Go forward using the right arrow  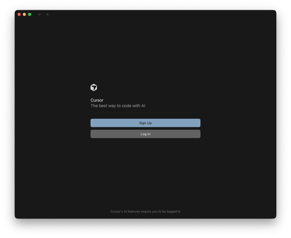coord(47,14)
